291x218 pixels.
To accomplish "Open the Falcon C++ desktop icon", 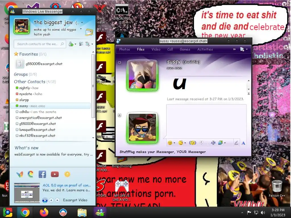I will (277, 188).
